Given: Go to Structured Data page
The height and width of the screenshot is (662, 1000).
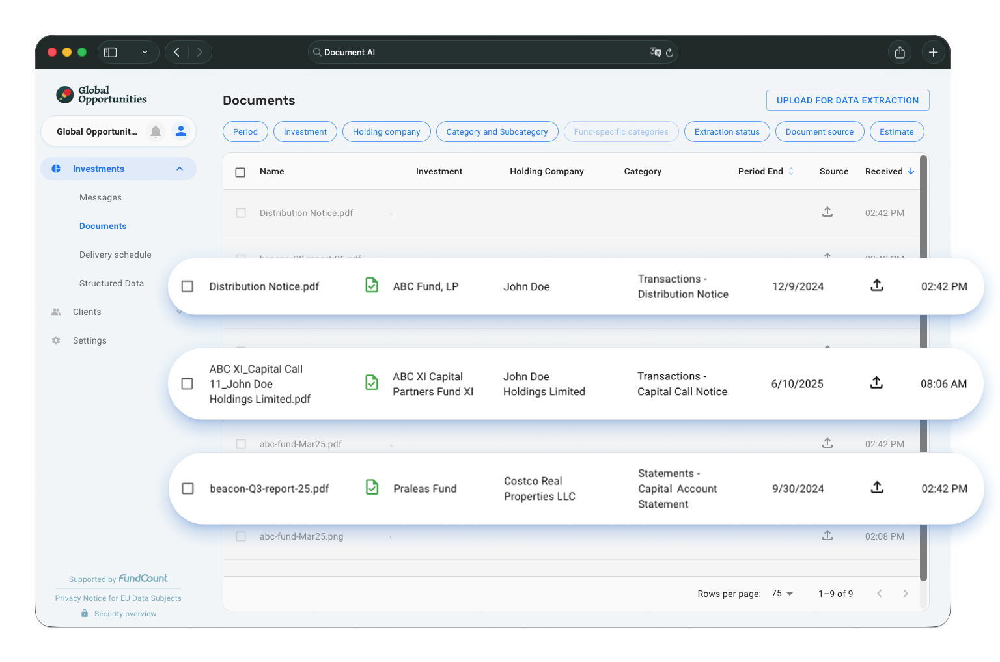Looking at the screenshot, I should (x=111, y=283).
